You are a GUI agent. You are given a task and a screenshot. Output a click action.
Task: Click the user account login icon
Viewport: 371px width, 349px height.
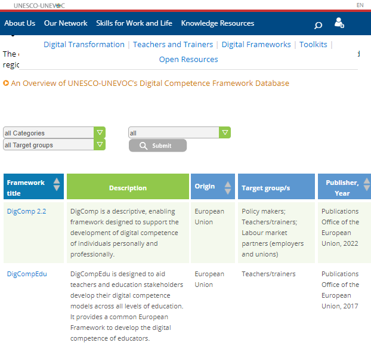coord(339,23)
